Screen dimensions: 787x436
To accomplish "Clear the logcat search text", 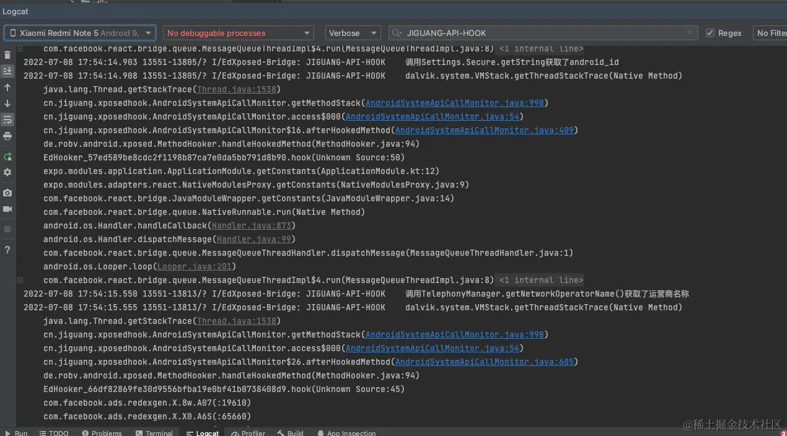I will click(x=690, y=33).
